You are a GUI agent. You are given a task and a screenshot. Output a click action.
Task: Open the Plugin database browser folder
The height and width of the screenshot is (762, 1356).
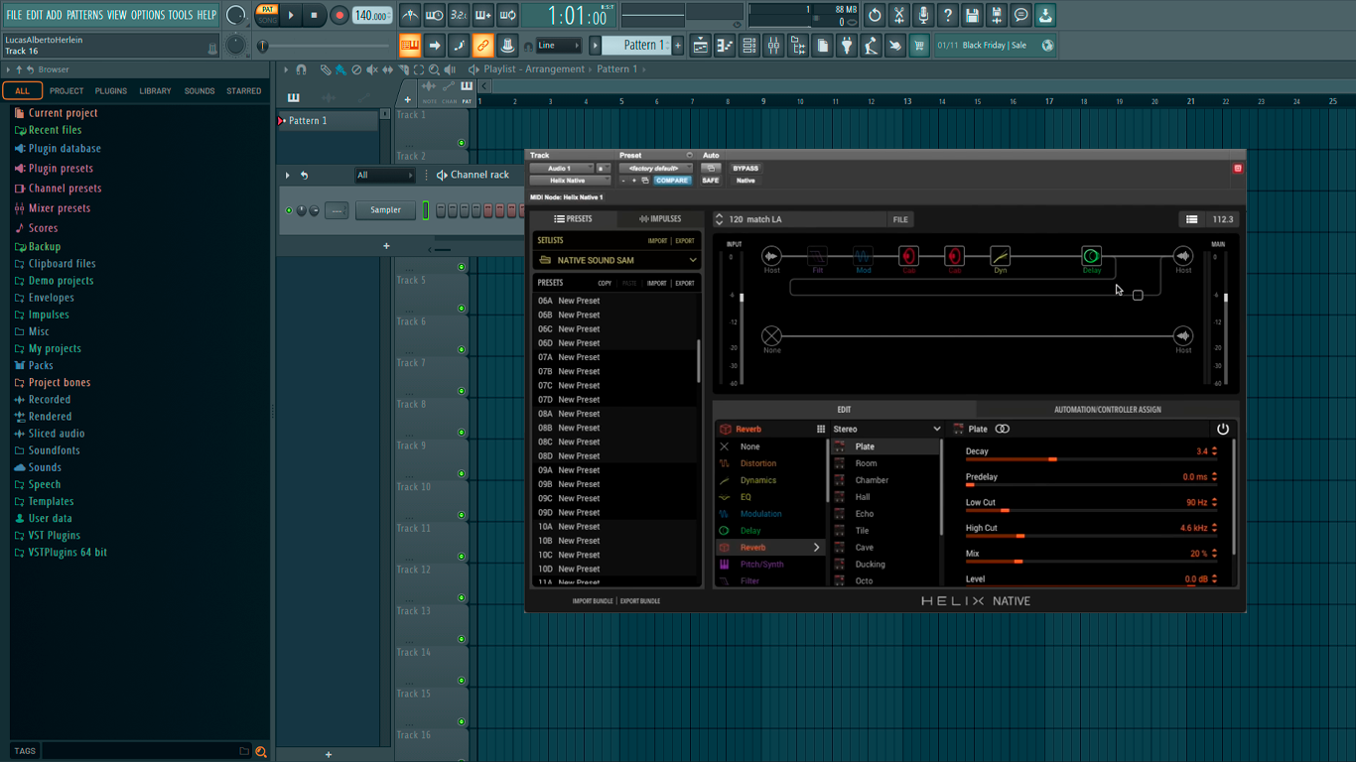click(x=65, y=149)
